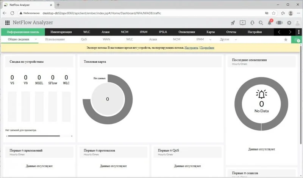Open the apps grid launcher icon

[x=7, y=23]
